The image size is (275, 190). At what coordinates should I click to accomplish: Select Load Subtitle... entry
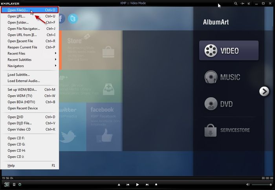click(29, 75)
